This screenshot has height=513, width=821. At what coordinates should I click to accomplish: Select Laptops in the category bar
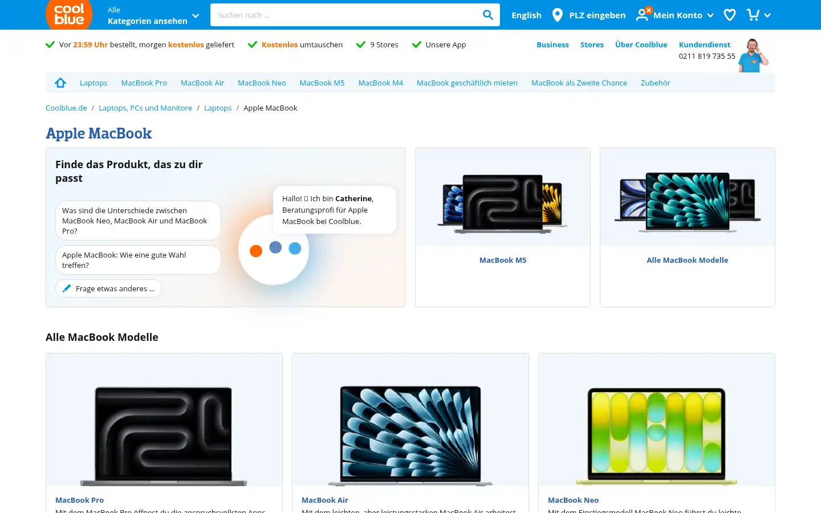[94, 83]
